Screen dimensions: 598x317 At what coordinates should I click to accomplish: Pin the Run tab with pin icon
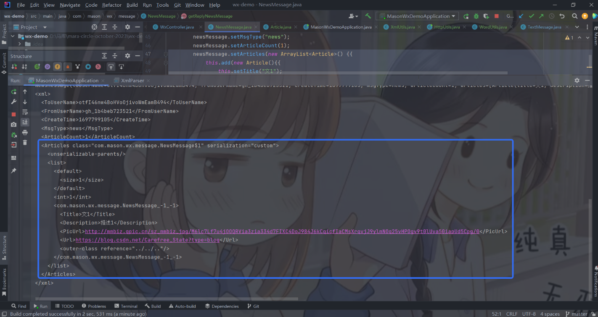click(x=14, y=170)
